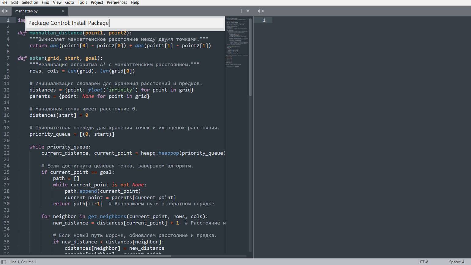Screen dimensions: 471x265
Task: Open the Preferences menu
Action: coord(117,2)
